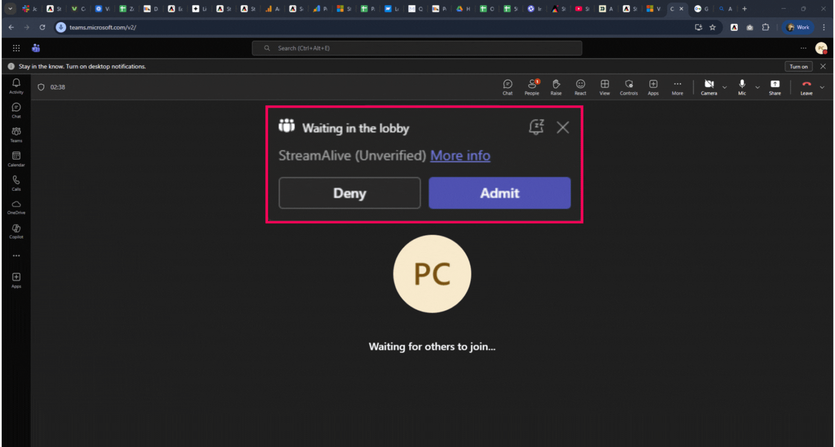Image resolution: width=835 pixels, height=447 pixels.
Task: Open the Work browser profile
Action: point(798,27)
